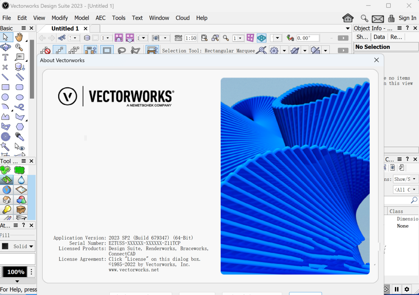Viewport: 419px width, 295px height.
Task: Open the Home icon in top bar
Action: pos(348,18)
